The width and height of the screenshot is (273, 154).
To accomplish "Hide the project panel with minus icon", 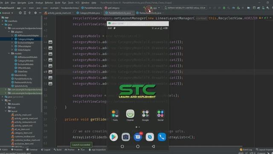I will click(40, 13).
